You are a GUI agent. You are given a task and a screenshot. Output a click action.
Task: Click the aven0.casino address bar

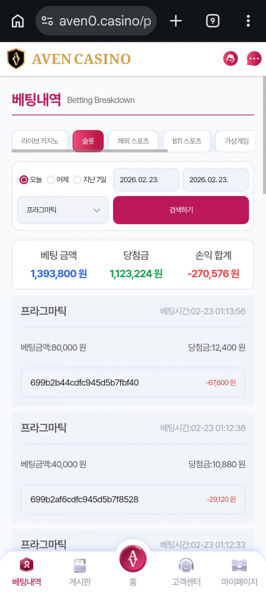click(96, 20)
